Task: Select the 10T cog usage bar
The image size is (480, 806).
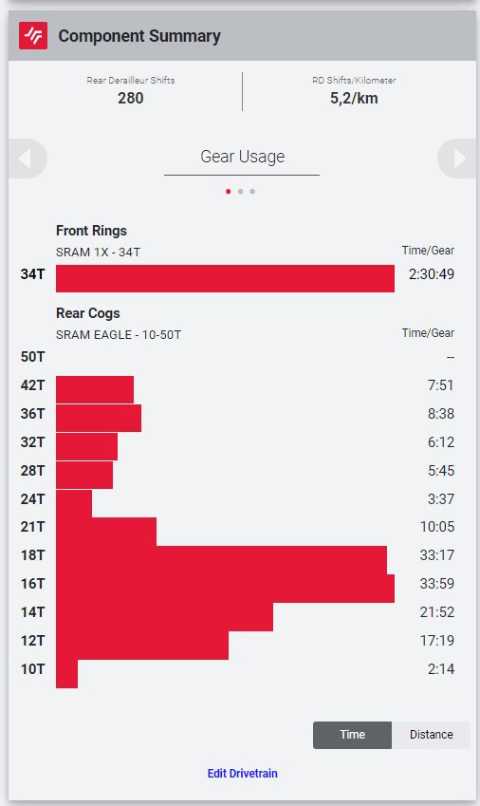Action: click(x=66, y=673)
